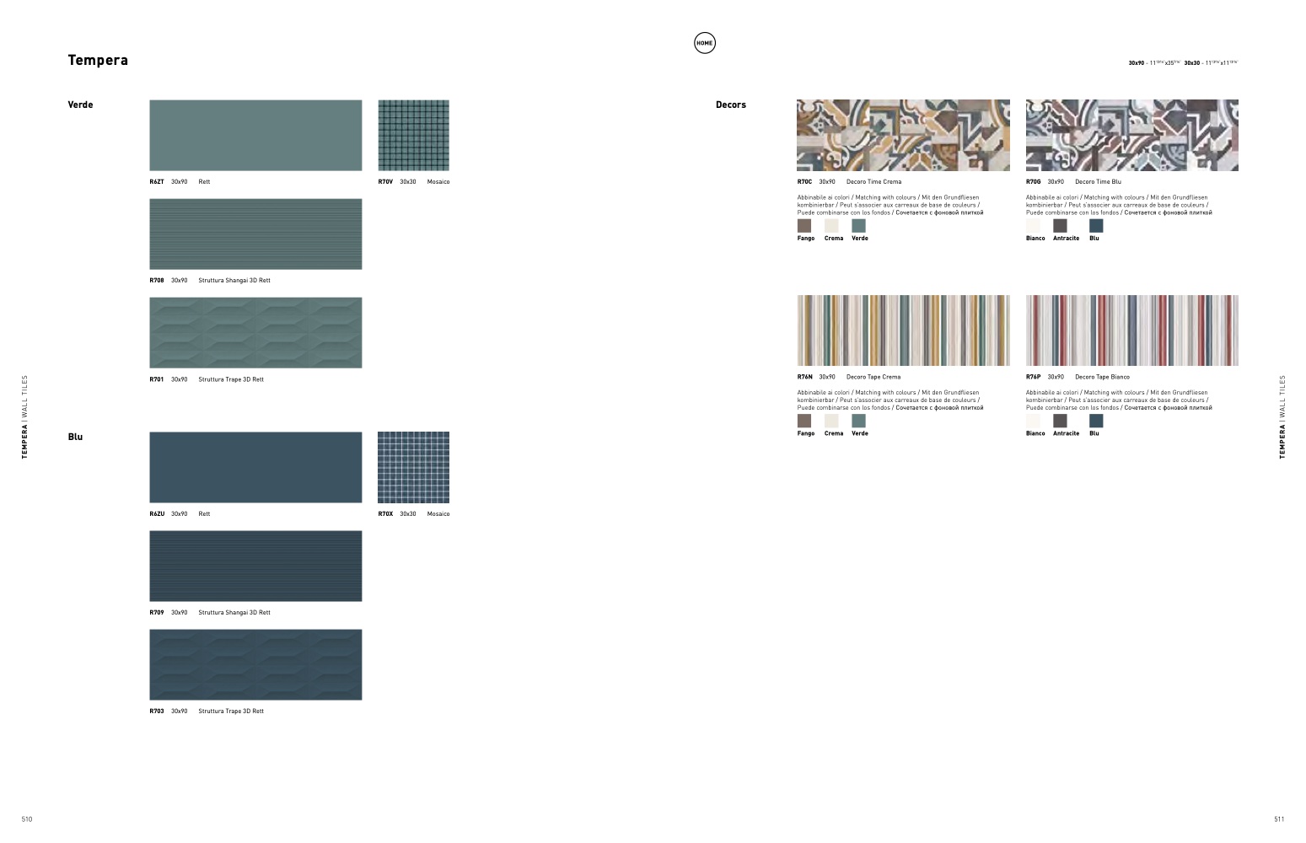Pick the Fango swatch under Decoro Time Crema
The image size is (1306, 843).
pos(804,226)
